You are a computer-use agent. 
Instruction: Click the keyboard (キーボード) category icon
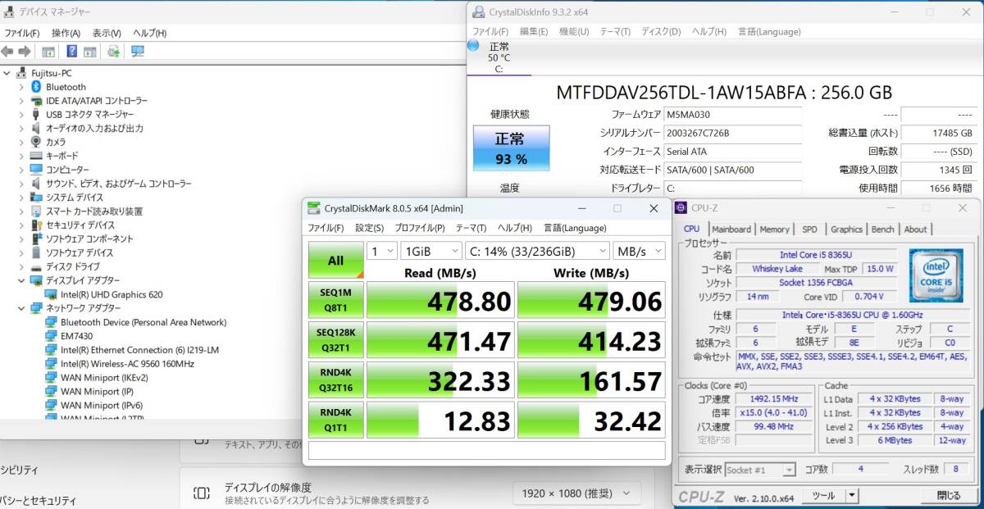(36, 156)
